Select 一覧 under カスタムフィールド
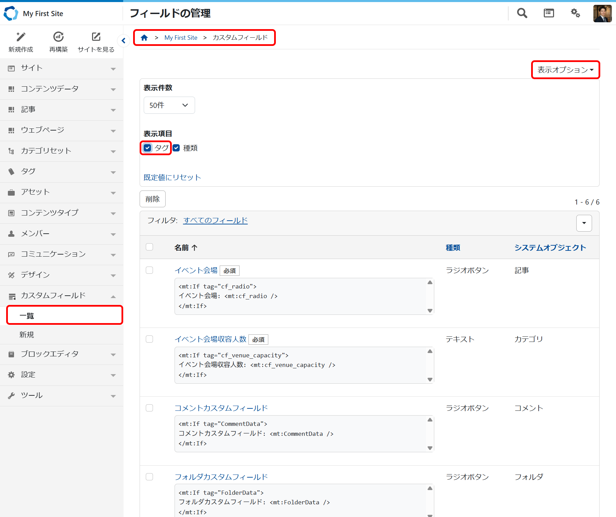Viewport: 616px width, 517px height. [x=27, y=316]
